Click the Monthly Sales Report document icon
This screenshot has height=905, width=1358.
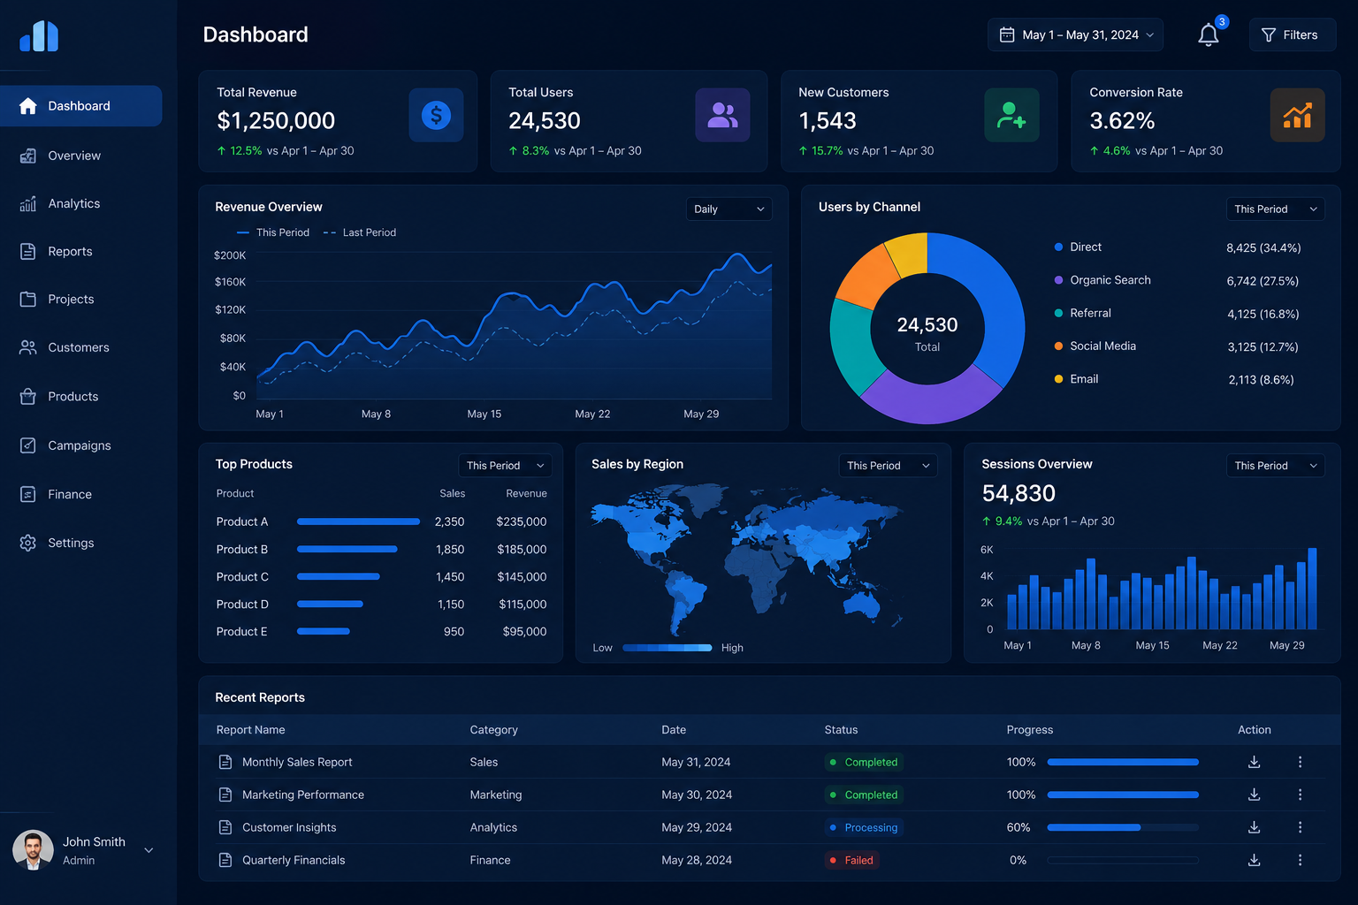click(225, 762)
